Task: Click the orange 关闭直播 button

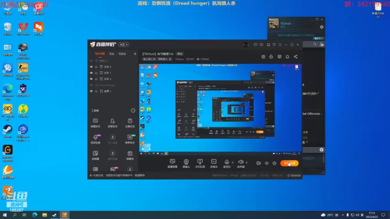Action: pyautogui.click(x=289, y=163)
